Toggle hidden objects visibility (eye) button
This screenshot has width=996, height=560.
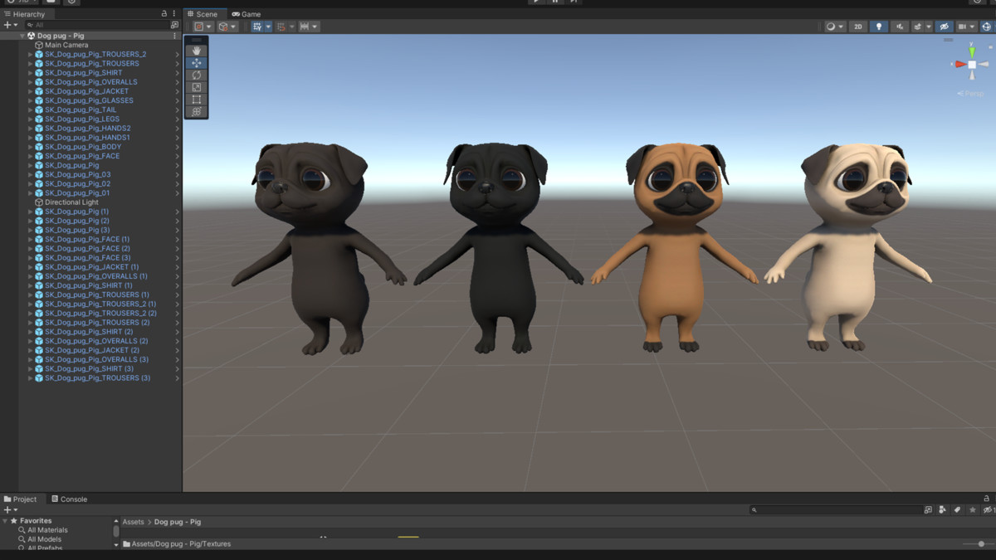click(944, 27)
